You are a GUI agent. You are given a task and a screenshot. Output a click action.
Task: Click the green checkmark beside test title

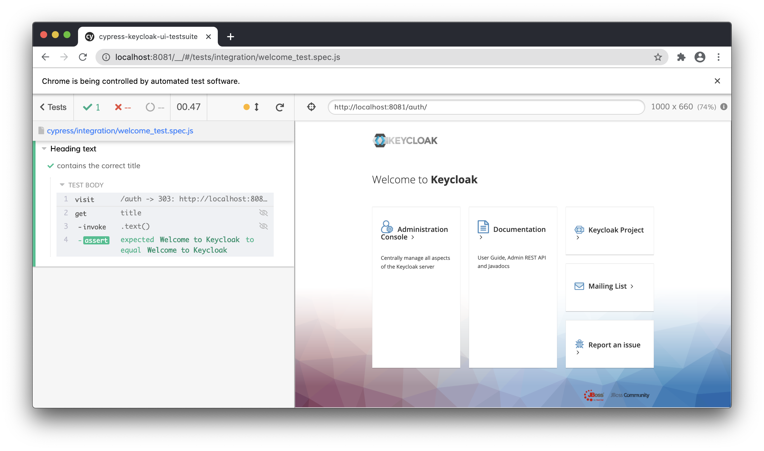pyautogui.click(x=50, y=166)
